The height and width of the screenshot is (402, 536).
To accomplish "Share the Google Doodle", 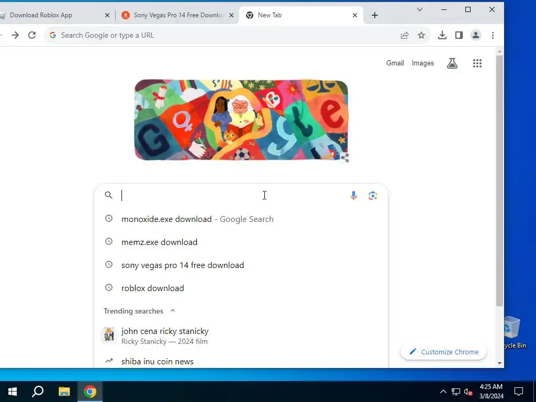I will coord(345,158).
